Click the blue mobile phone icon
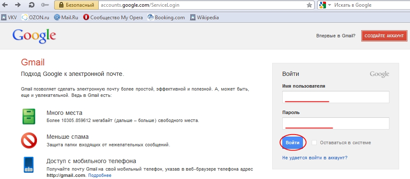Image resolution: width=410 pixels, height=179 pixels. coord(29,165)
